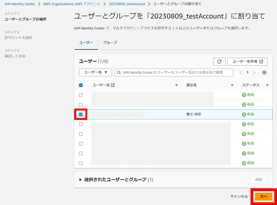
Task: Select step 1 ユーザーとグループの選択
Action: point(25,19)
